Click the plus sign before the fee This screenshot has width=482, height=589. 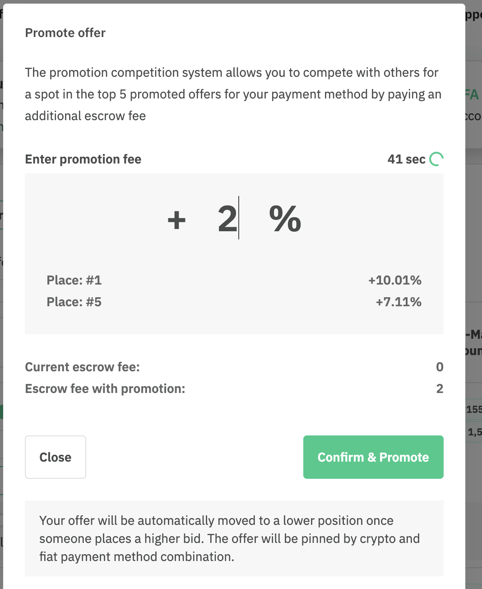(176, 220)
